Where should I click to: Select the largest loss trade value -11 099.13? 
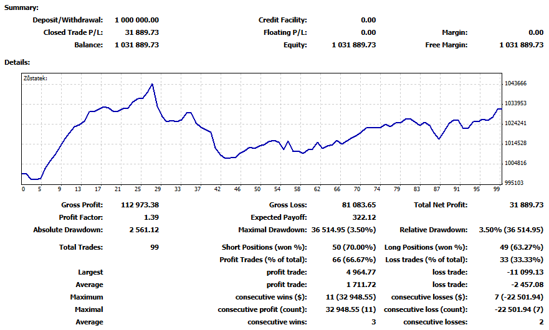click(x=522, y=272)
